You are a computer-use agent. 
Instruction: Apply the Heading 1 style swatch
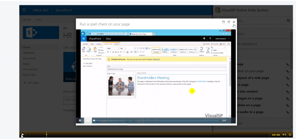coord(165,50)
